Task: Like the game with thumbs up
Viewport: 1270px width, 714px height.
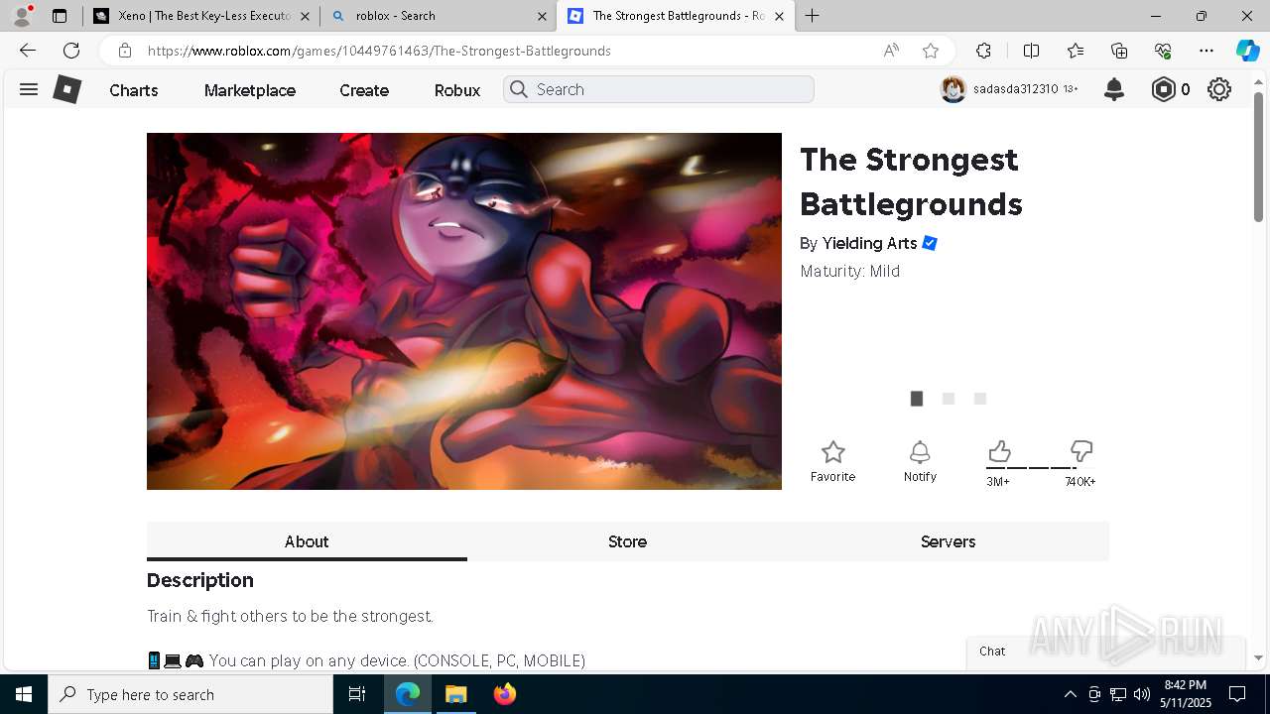Action: point(999,452)
